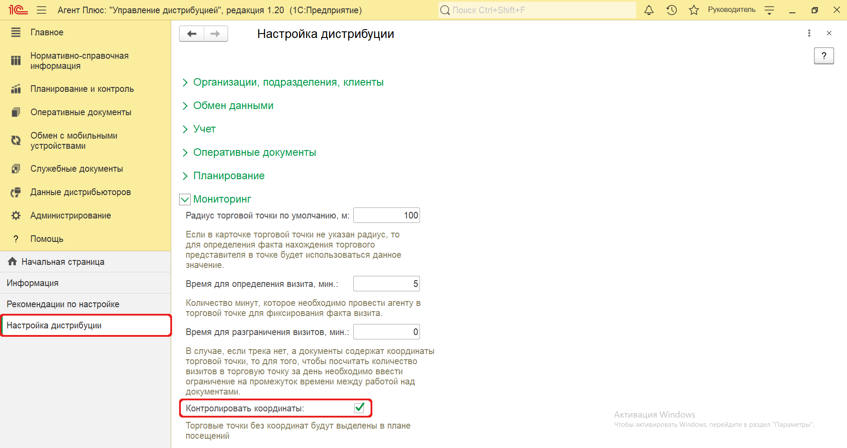Open Планирование и контроль section
847x448 pixels.
pos(82,89)
